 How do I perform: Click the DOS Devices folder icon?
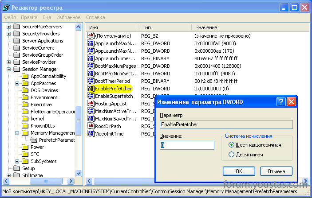25,90
